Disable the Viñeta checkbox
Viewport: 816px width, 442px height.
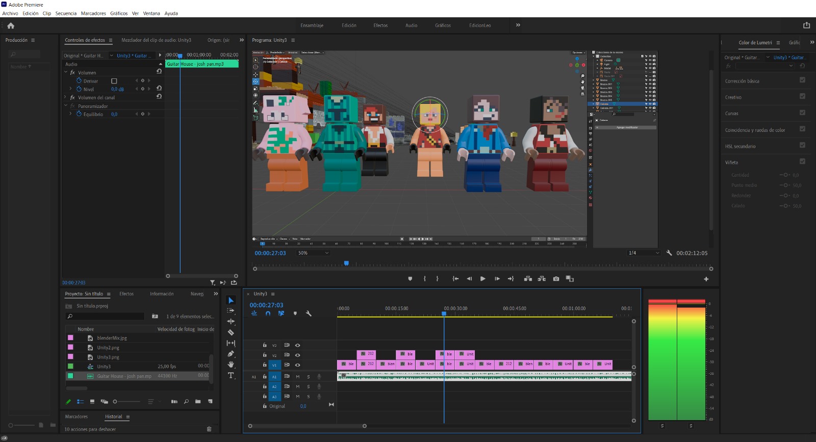tap(802, 161)
